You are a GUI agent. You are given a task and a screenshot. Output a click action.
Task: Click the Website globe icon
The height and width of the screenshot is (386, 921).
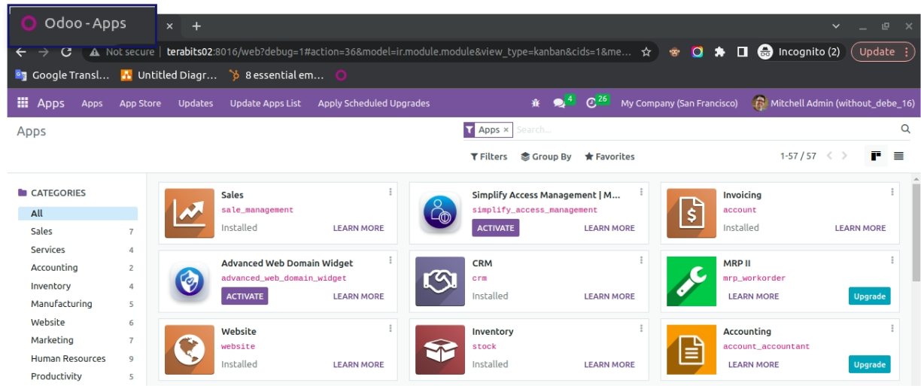(x=189, y=350)
